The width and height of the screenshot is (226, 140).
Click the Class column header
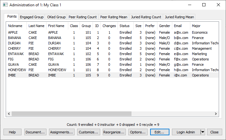click(74, 26)
